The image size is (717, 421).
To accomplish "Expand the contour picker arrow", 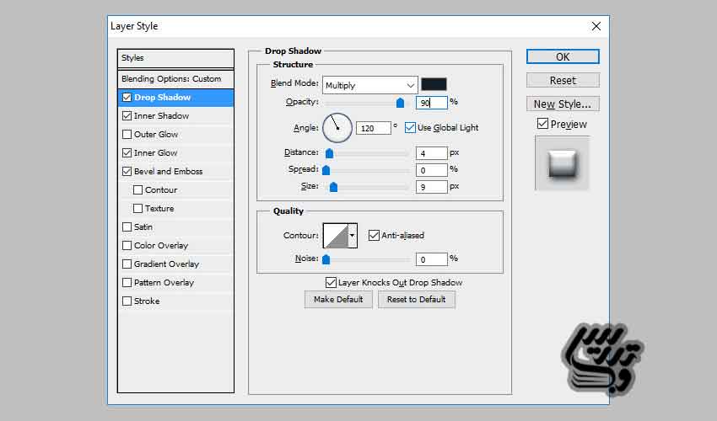I will pos(353,236).
